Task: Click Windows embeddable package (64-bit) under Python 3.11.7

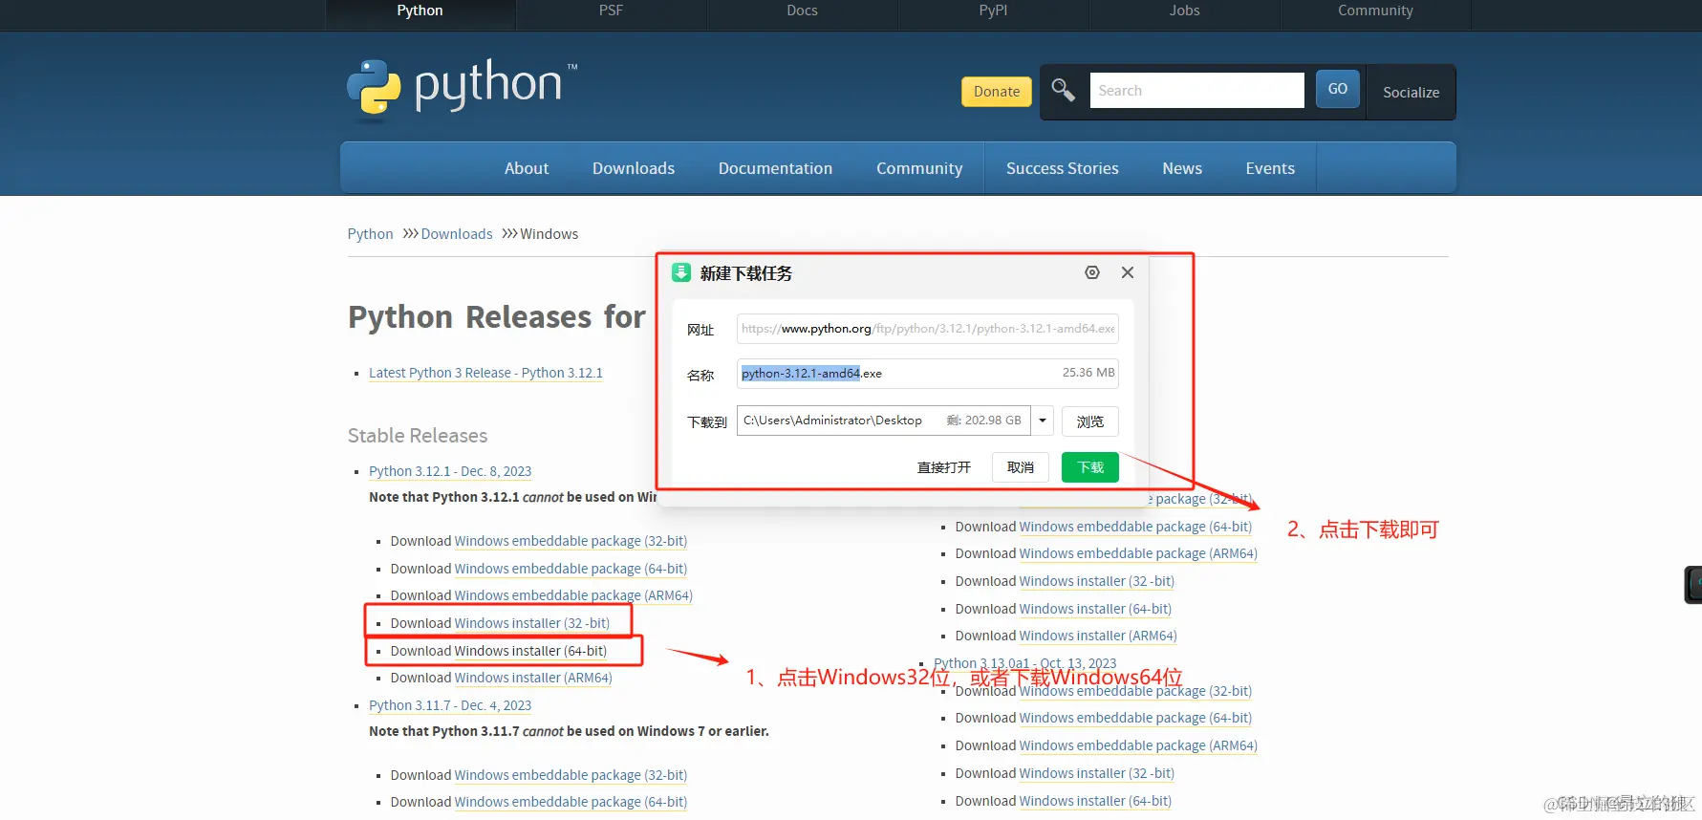Action: 571,802
